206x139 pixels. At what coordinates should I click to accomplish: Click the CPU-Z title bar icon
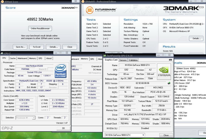pos(2,53)
